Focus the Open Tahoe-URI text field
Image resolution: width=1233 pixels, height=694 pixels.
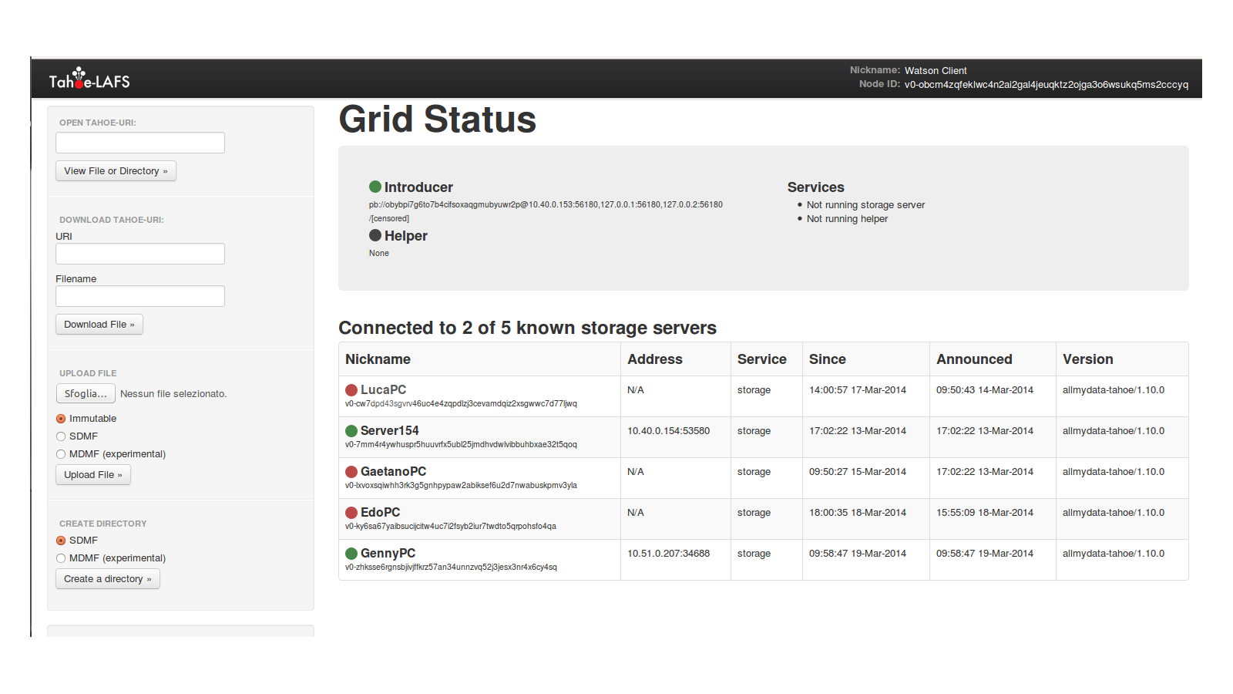click(140, 143)
